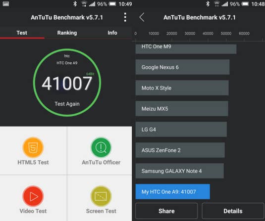Select the Samsung GALAXY Note 4 bar
Image resolution: width=265 pixels, height=221 pixels.
(x=180, y=171)
